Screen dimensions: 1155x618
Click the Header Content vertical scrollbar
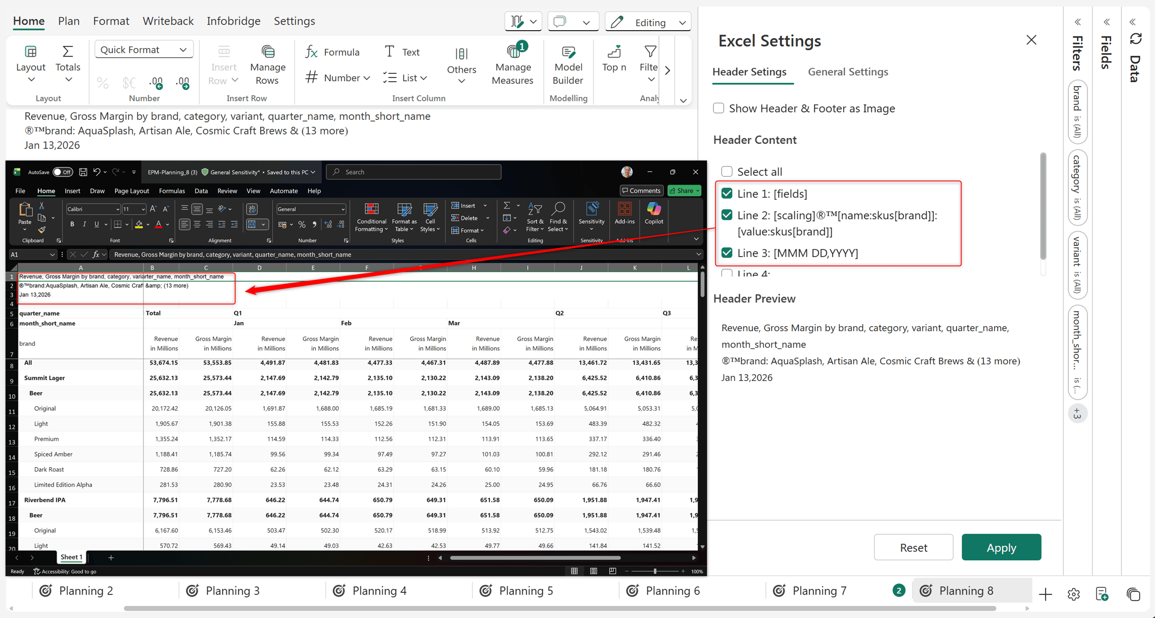pos(1043,207)
